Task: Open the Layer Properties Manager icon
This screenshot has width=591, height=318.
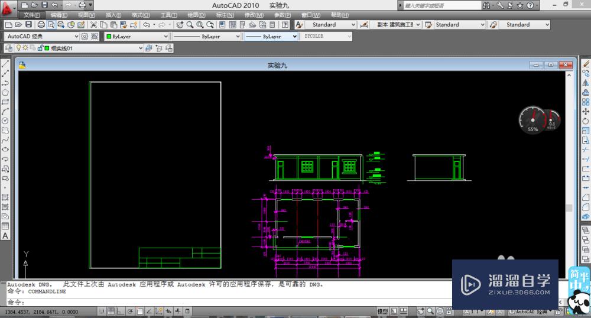Action: [9, 48]
